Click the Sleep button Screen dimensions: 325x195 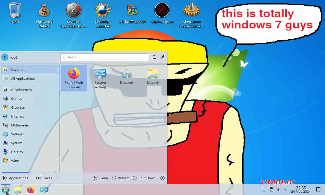(x=101, y=178)
